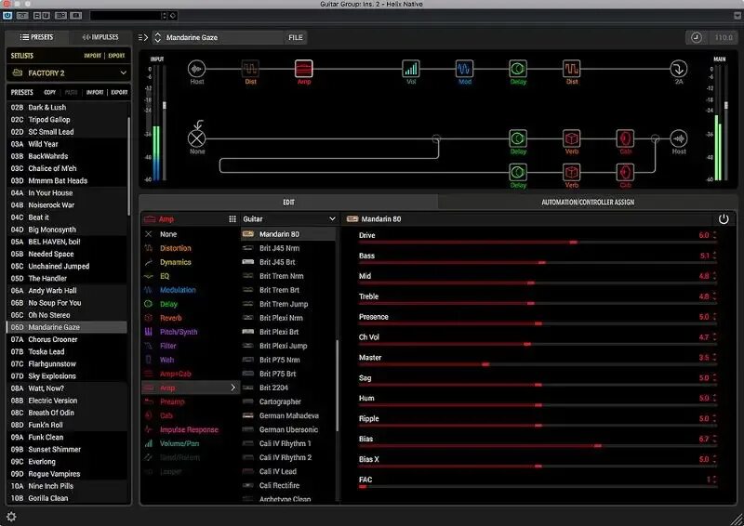Switch to the PRESETS tab
The height and width of the screenshot is (526, 744).
(37, 37)
